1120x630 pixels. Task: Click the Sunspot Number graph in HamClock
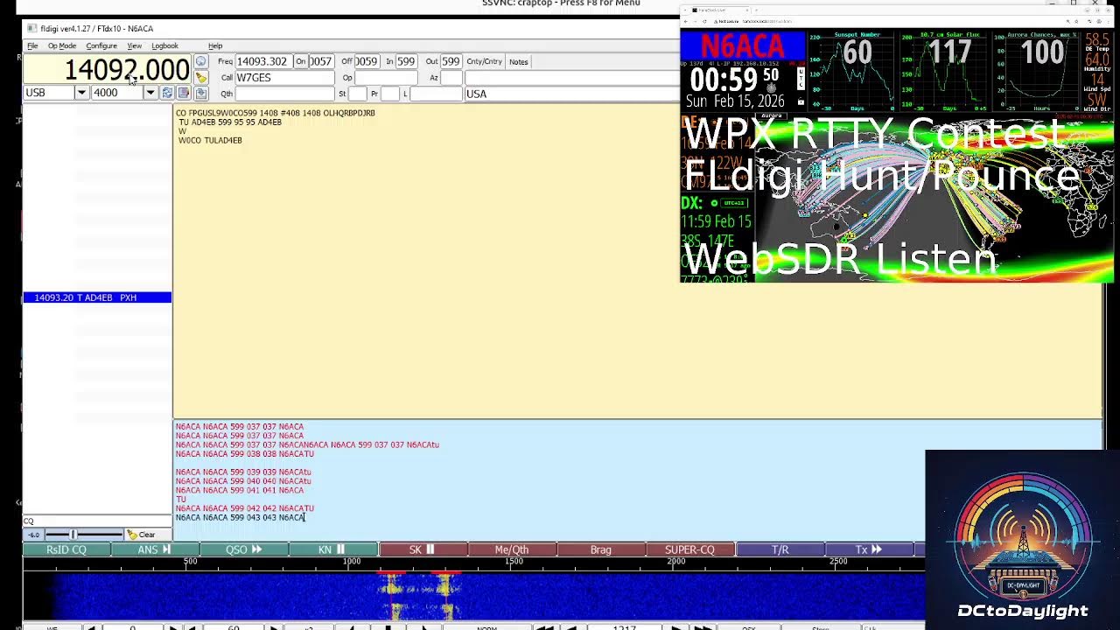point(851,70)
